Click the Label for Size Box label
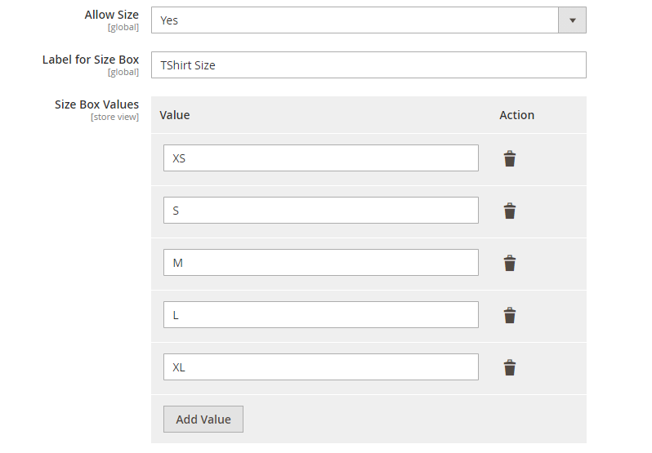This screenshot has height=453, width=652. coord(91,60)
